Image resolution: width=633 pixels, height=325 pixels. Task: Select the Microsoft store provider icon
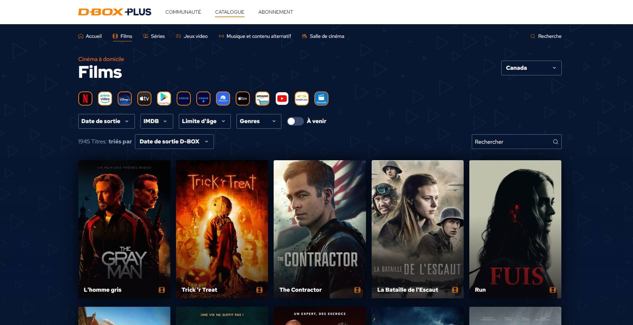coord(321,99)
